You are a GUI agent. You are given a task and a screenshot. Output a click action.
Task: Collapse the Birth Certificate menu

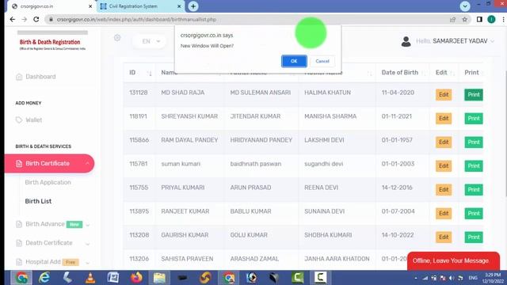49,164
